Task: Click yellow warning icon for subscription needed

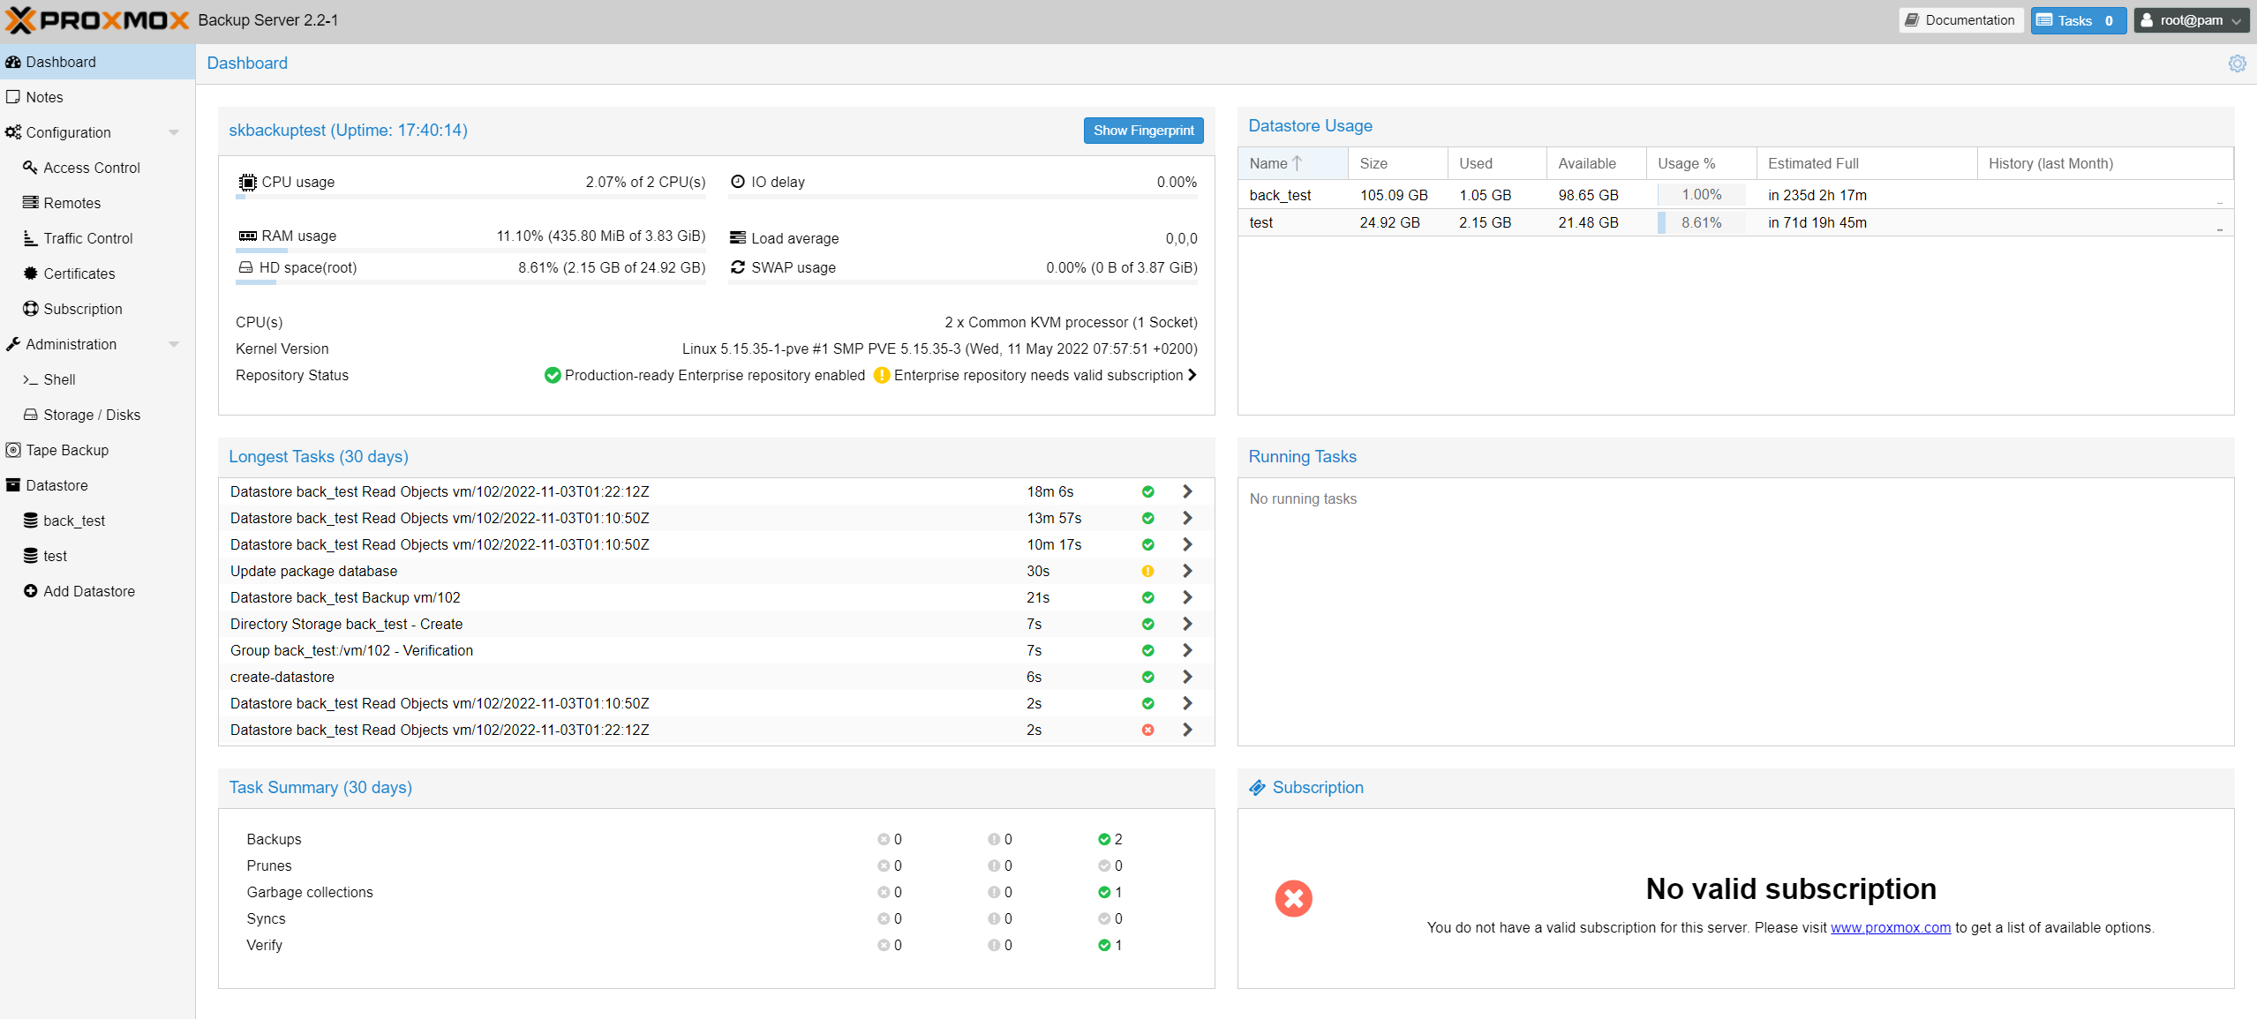Action: point(881,375)
